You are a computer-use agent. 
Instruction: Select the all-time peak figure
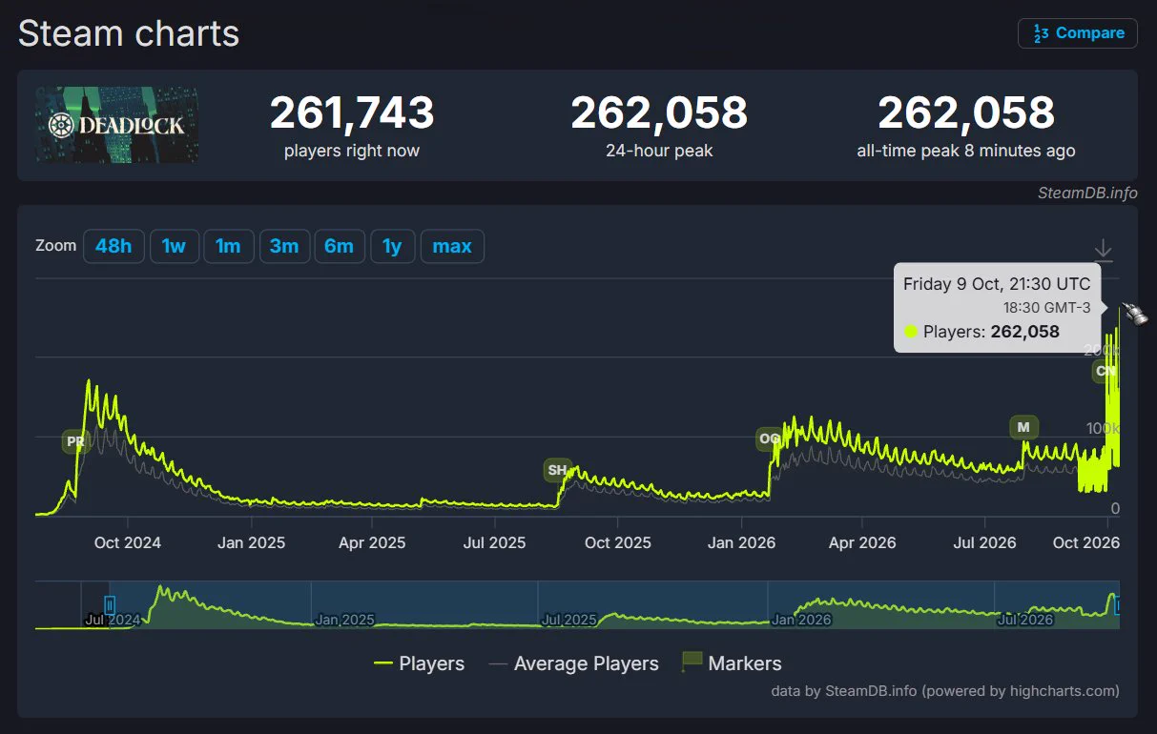tap(966, 112)
